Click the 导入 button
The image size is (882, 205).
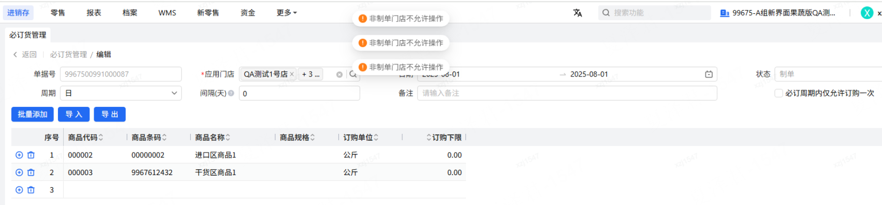[74, 114]
